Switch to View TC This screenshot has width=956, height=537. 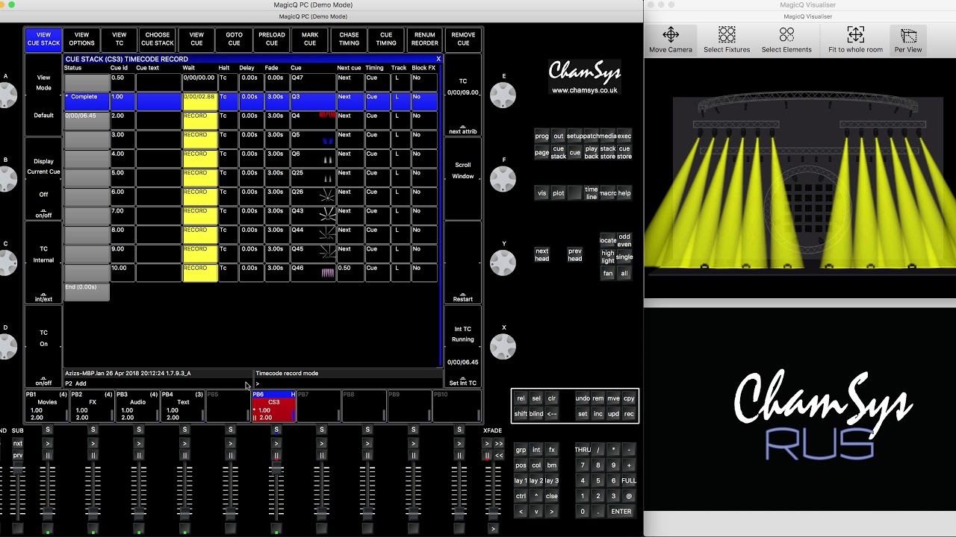tap(119, 40)
